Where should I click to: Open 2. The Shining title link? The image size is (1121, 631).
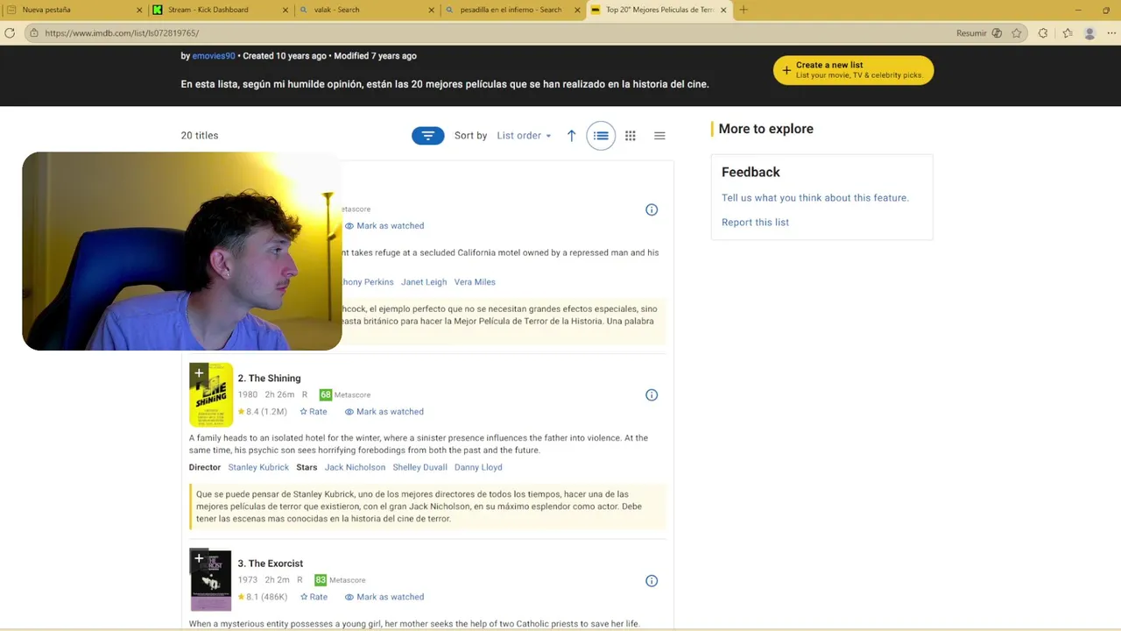270,379
